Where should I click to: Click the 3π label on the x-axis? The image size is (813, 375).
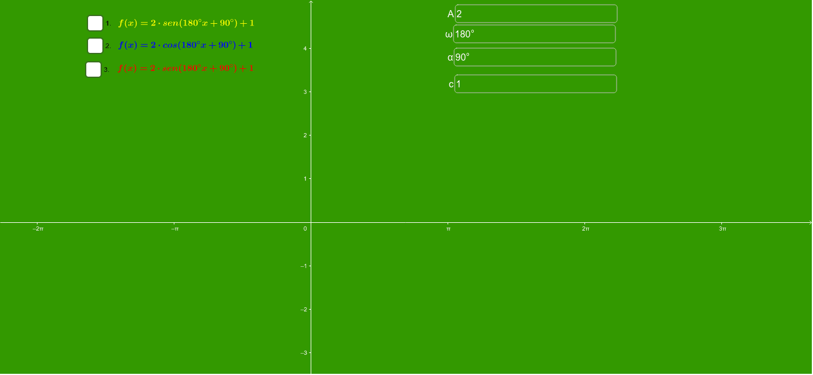point(723,229)
